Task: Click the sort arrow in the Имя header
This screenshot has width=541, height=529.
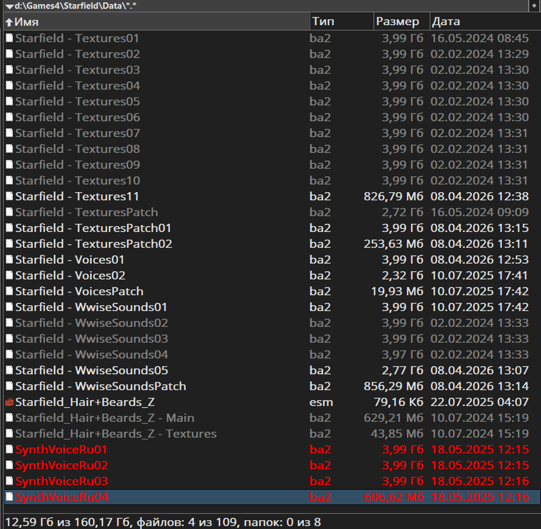Action: pyautogui.click(x=9, y=22)
